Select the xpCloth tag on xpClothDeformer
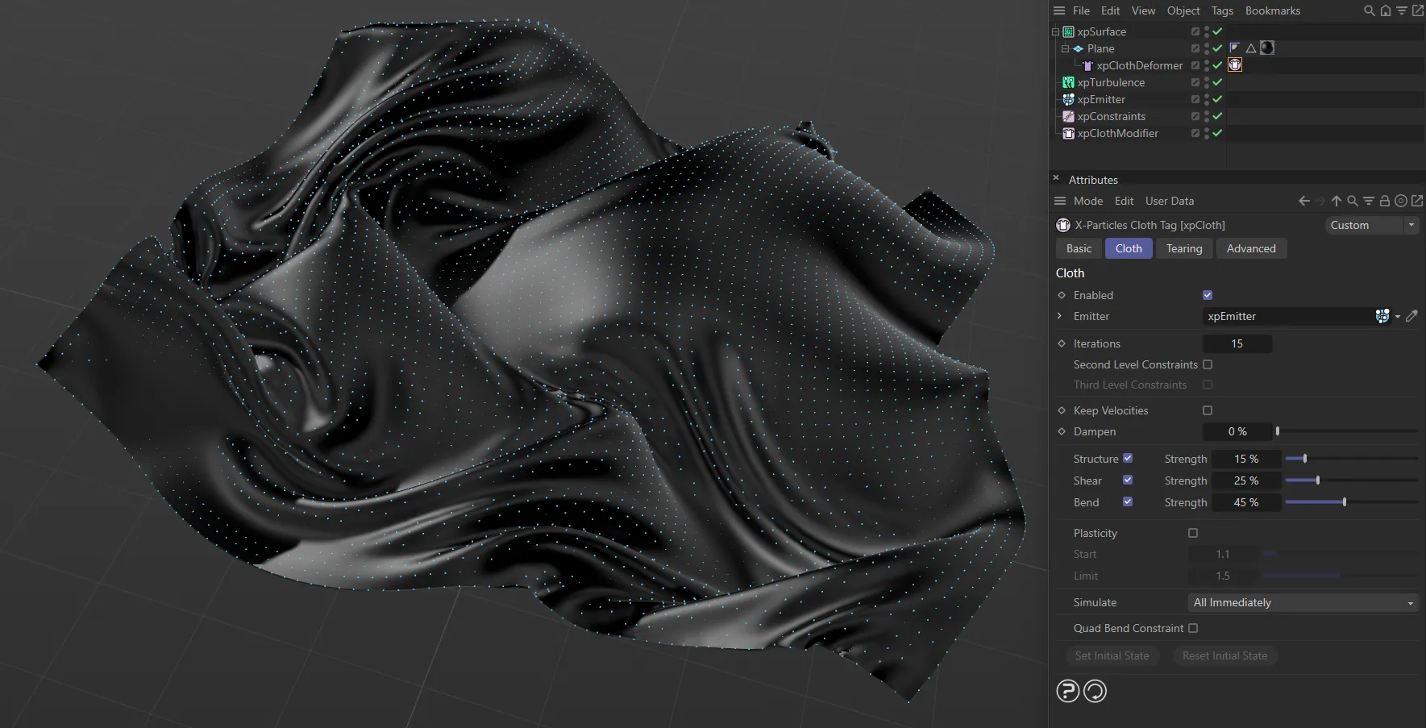Viewport: 1426px width, 728px height. 1234,65
